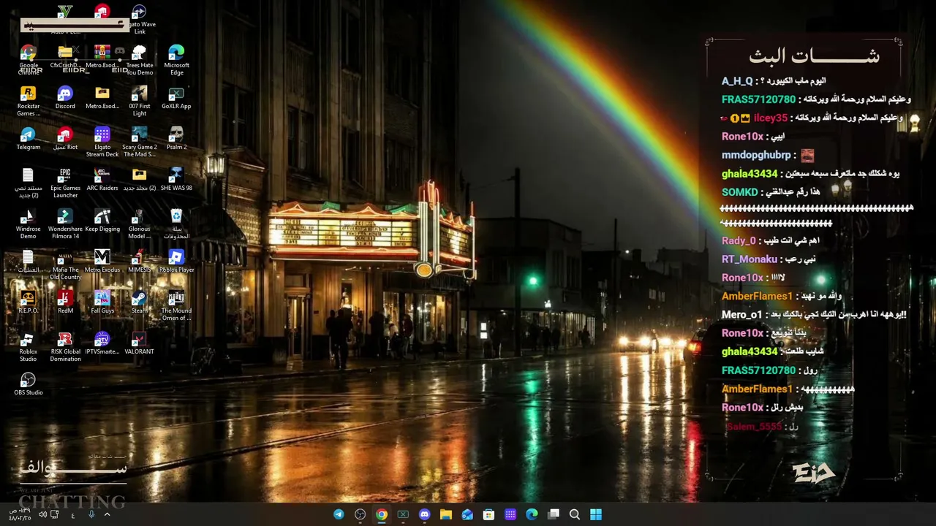The width and height of the screenshot is (936, 526).
Task: Switch to Microsoft Edge in taskbar
Action: point(532,514)
